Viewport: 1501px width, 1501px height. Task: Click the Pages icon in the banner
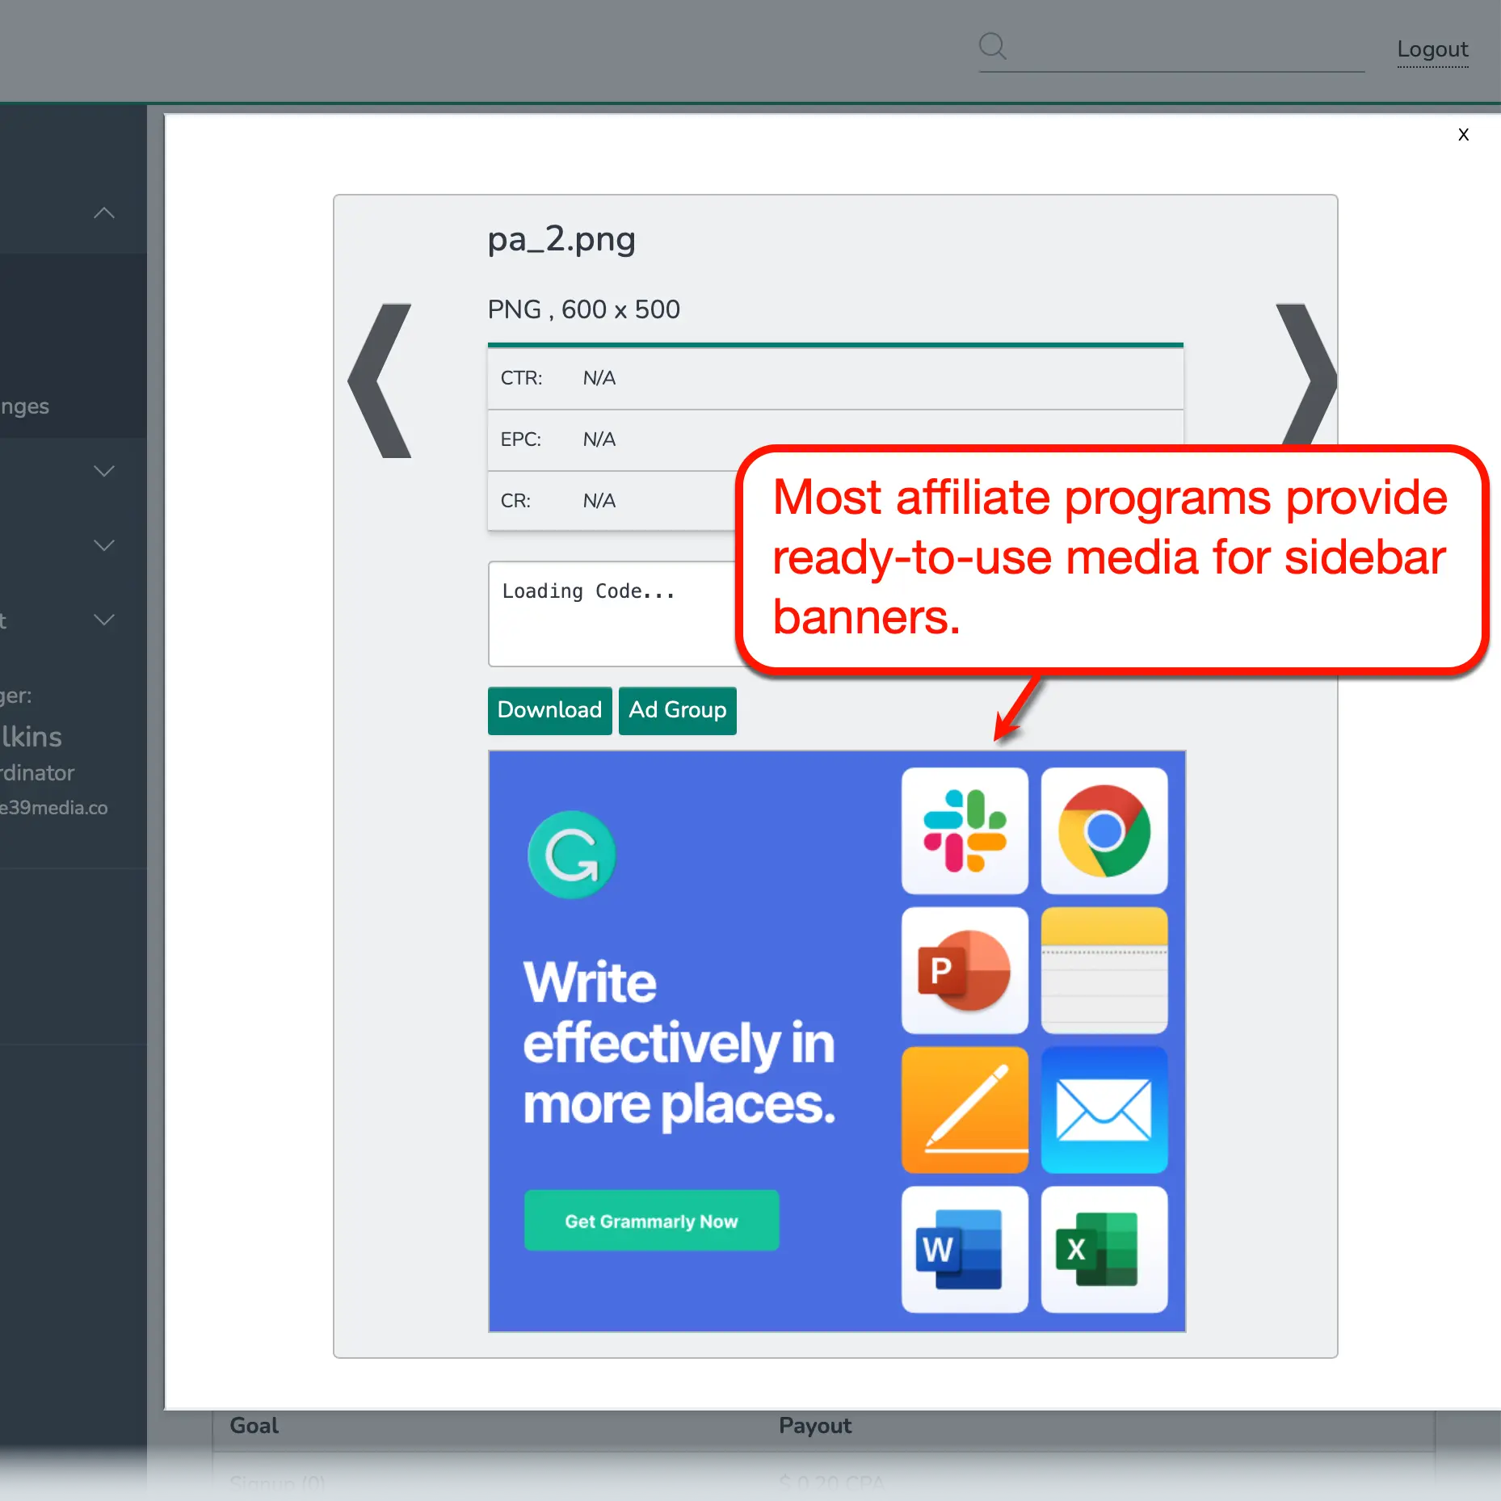[x=965, y=1110]
